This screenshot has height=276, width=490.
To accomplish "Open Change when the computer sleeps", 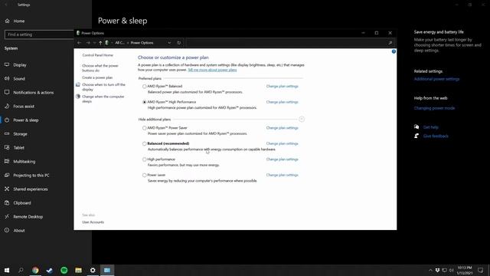I will coord(103,99).
